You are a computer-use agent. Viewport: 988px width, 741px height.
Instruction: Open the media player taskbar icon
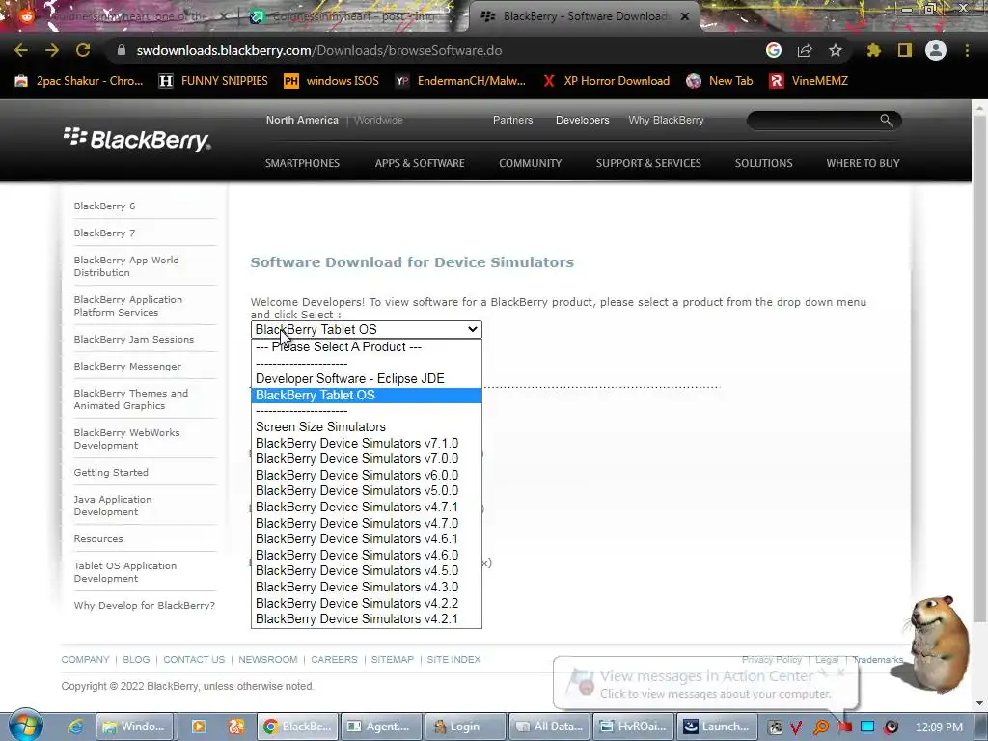point(199,727)
